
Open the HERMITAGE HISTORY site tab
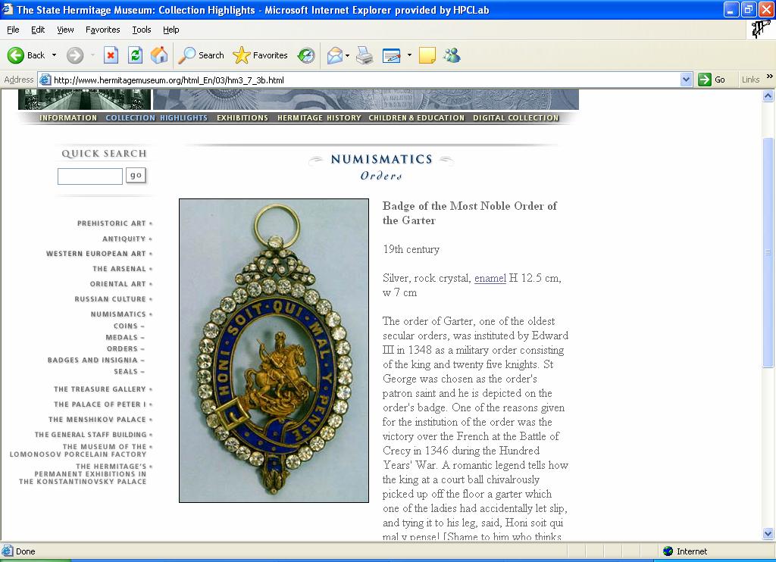click(x=319, y=117)
